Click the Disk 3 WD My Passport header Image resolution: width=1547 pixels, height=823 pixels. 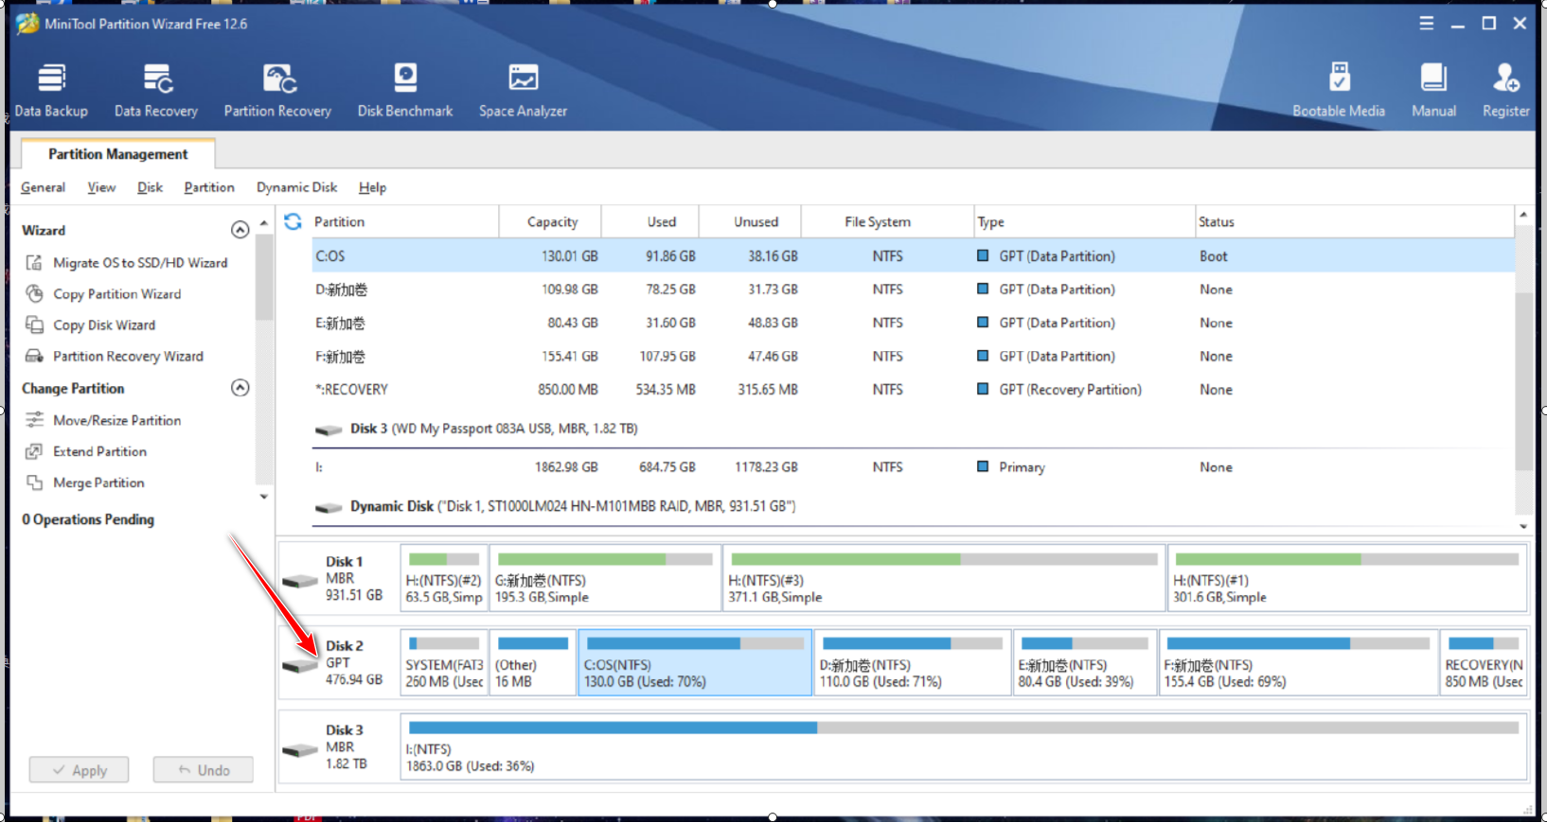coord(493,429)
